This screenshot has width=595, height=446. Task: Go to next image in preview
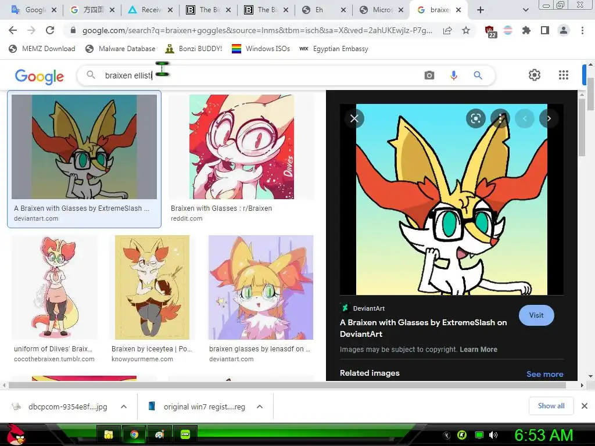[549, 118]
